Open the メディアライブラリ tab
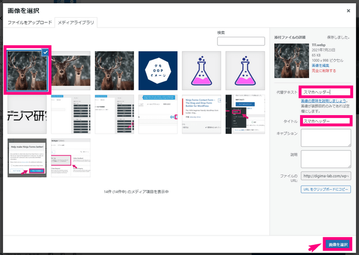 pos(76,22)
